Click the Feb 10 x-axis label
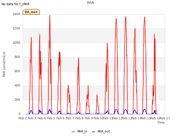 tap(98, 118)
